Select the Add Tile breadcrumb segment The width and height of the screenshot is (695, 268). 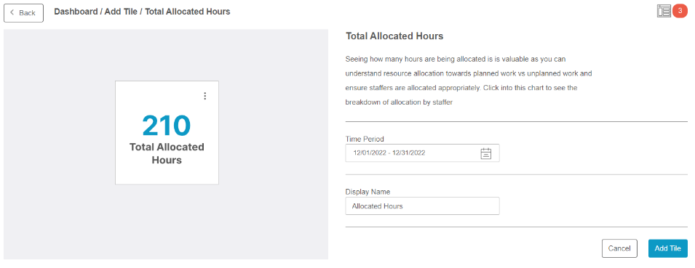click(121, 12)
